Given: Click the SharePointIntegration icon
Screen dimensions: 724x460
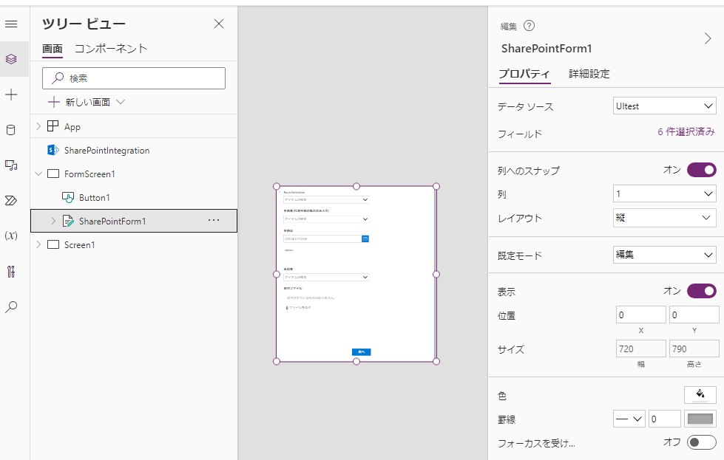Looking at the screenshot, I should (53, 150).
